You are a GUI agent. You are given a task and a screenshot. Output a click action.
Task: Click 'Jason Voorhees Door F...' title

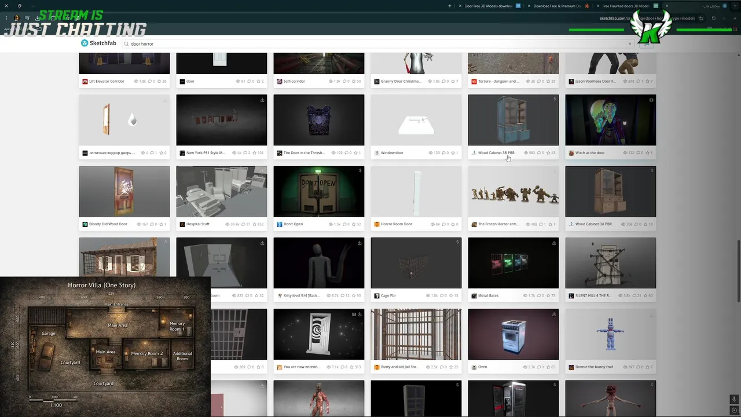click(595, 82)
